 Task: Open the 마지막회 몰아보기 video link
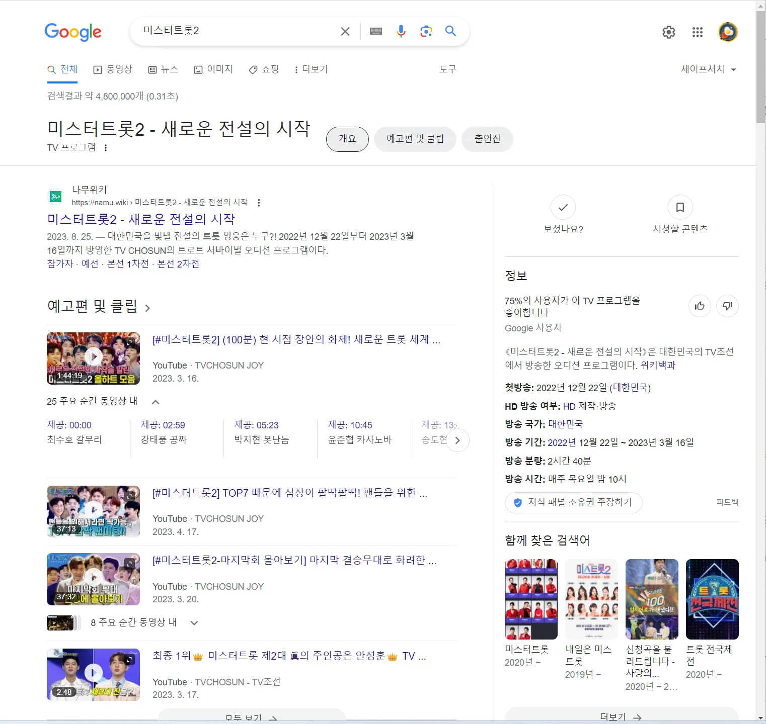coord(294,561)
